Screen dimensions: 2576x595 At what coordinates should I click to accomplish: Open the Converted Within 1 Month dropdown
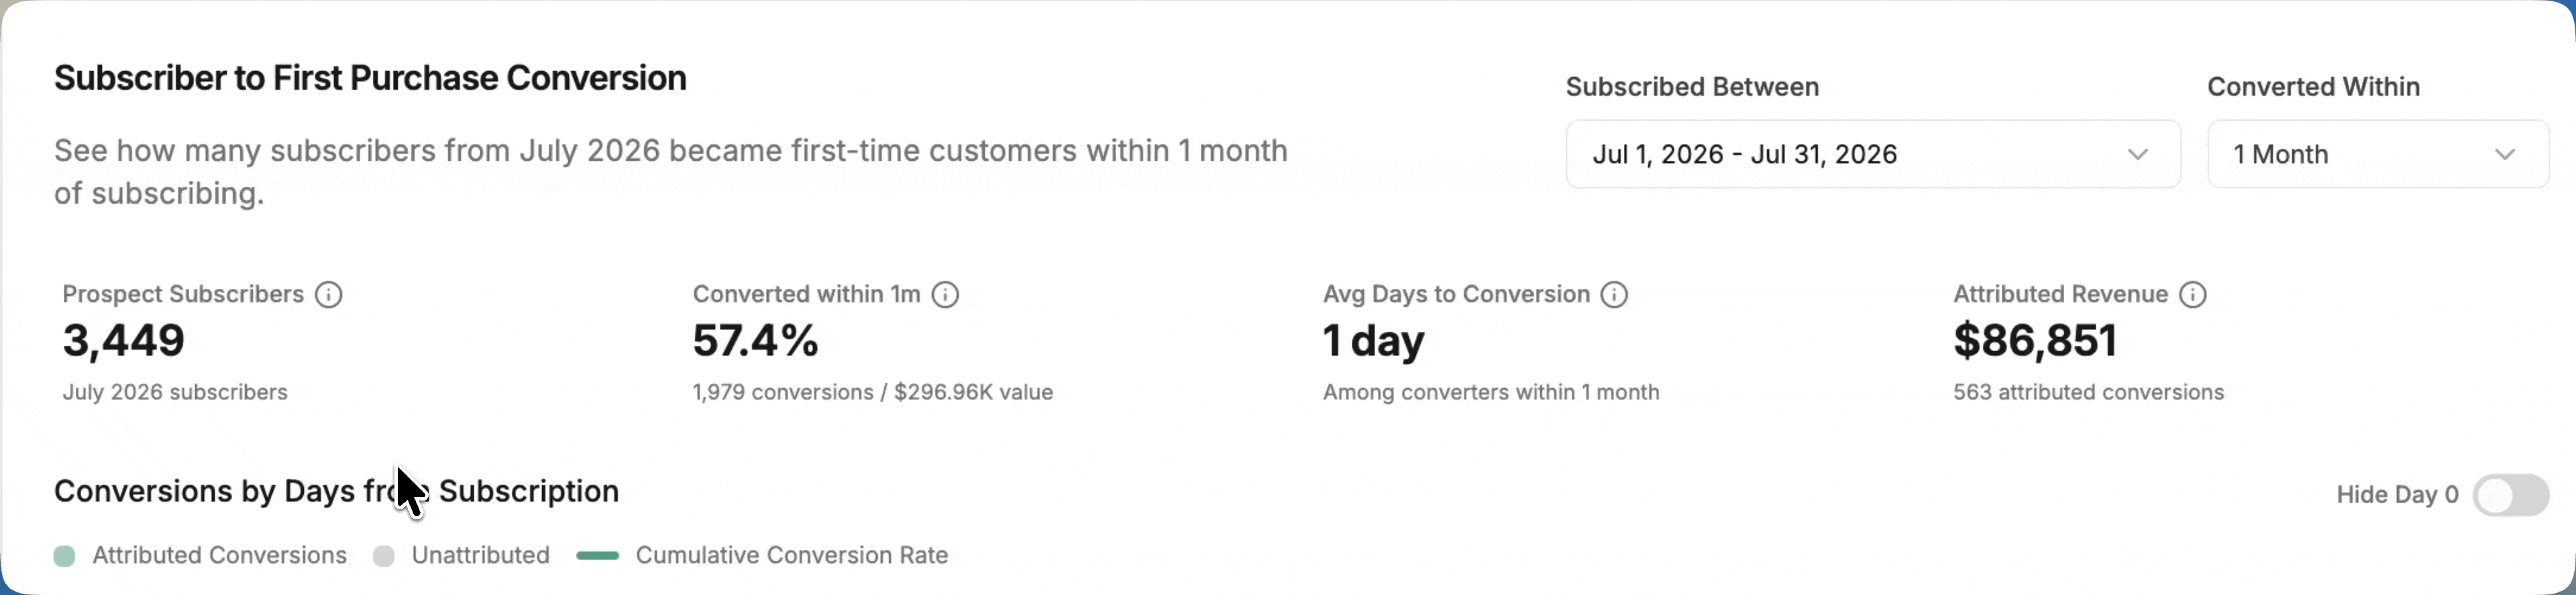[x=2377, y=153]
